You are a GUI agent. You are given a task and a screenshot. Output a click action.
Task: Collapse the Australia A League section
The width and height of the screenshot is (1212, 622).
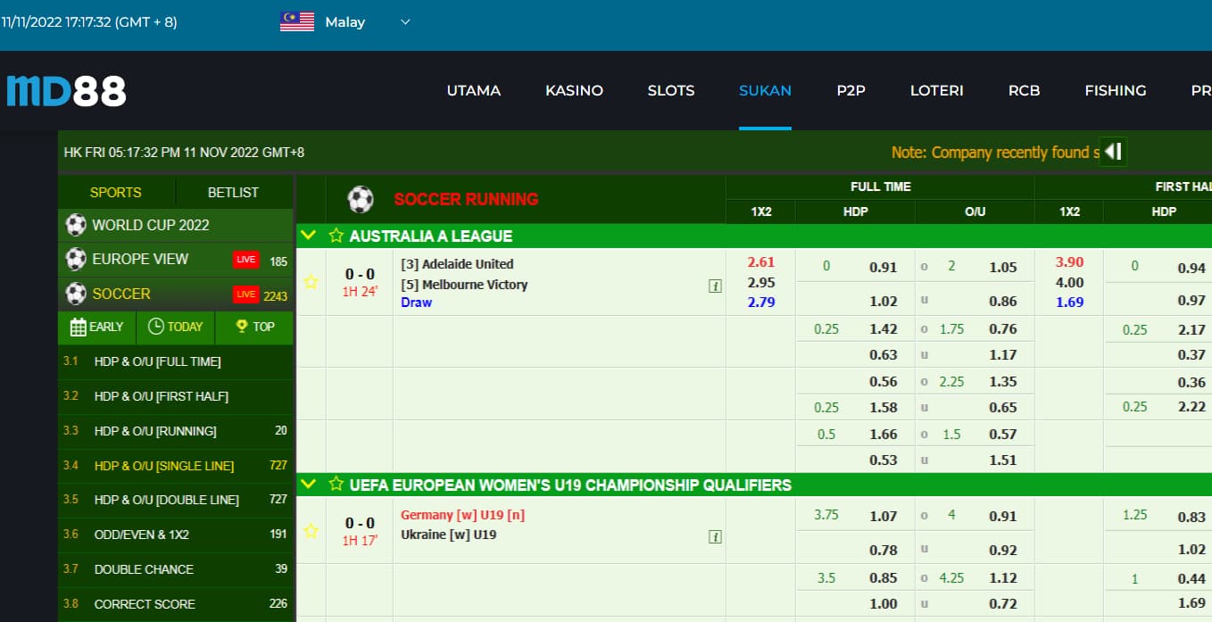[309, 236]
